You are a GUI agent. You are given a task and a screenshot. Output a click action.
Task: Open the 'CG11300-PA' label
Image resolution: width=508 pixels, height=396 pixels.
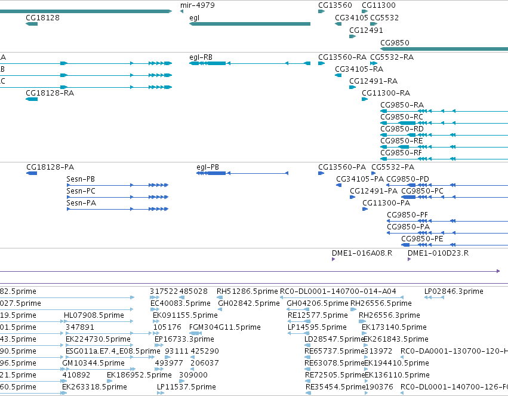(386, 204)
